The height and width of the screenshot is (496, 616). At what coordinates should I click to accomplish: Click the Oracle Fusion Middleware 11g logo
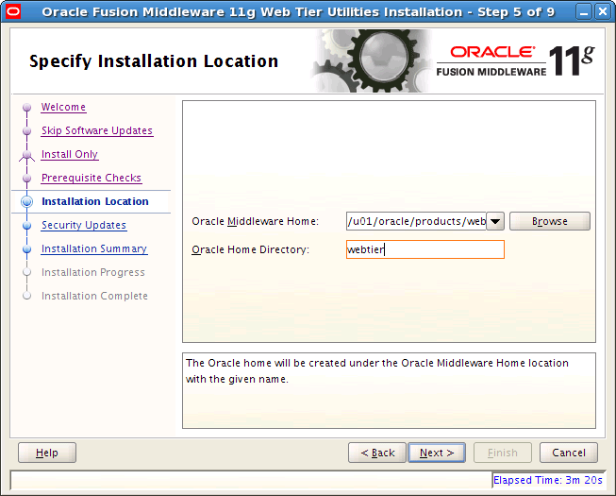515,60
